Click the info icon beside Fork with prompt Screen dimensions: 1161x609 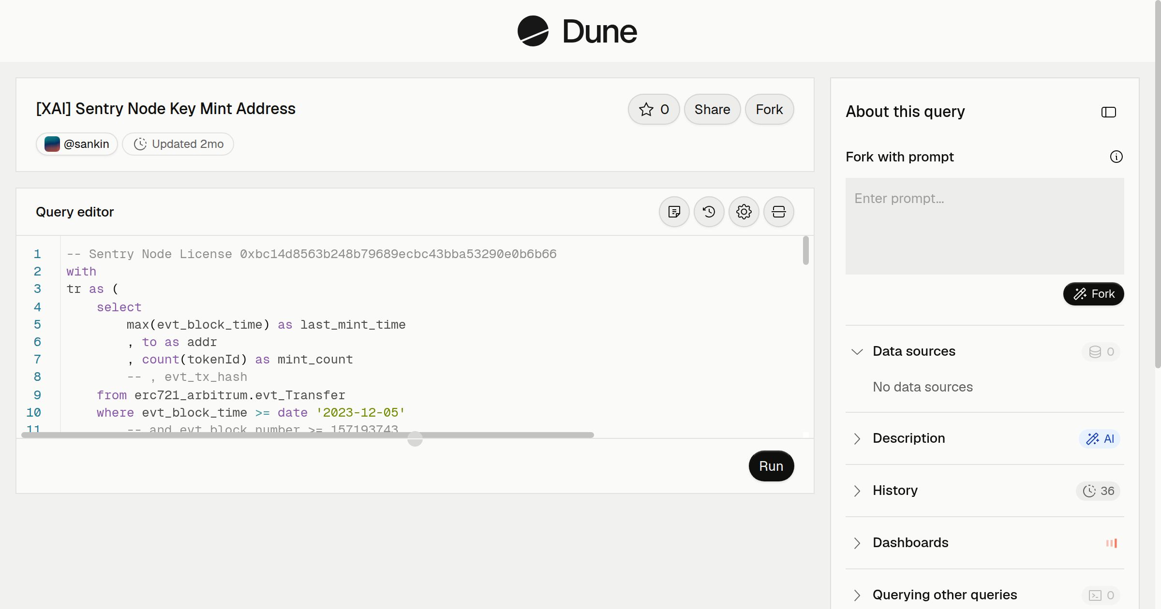click(1116, 157)
